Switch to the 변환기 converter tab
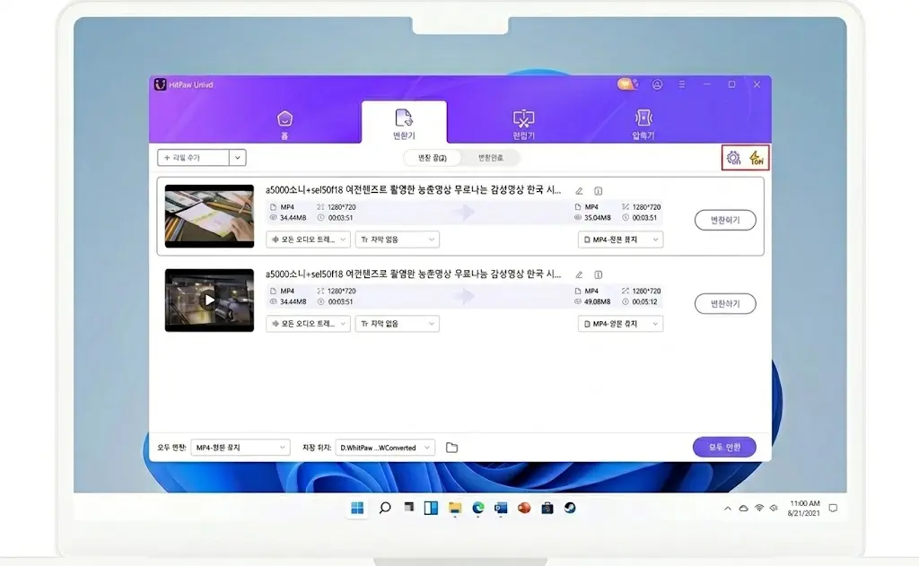The height and width of the screenshot is (566, 919). 404,124
